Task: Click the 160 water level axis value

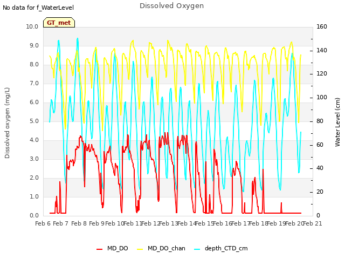Action: [x=322, y=26]
